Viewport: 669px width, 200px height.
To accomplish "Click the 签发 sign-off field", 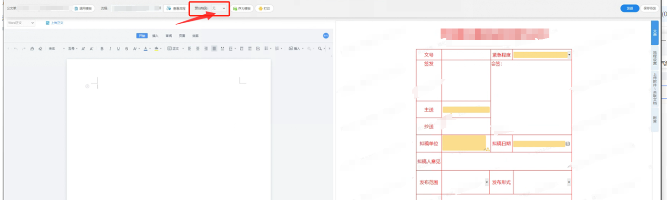I will [x=466, y=81].
